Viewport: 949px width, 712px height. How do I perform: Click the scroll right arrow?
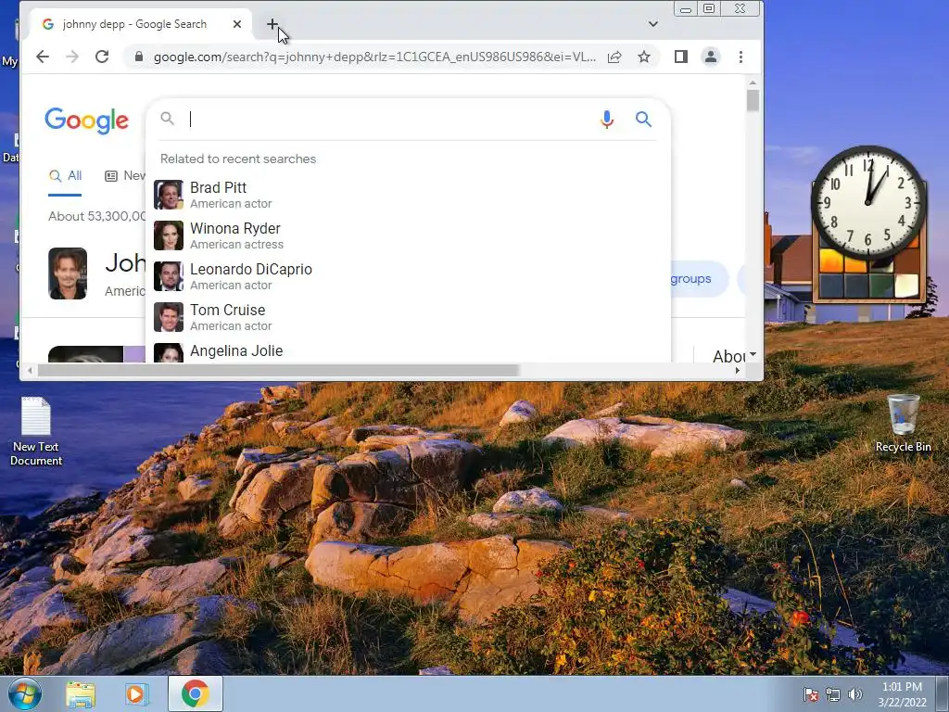click(738, 371)
